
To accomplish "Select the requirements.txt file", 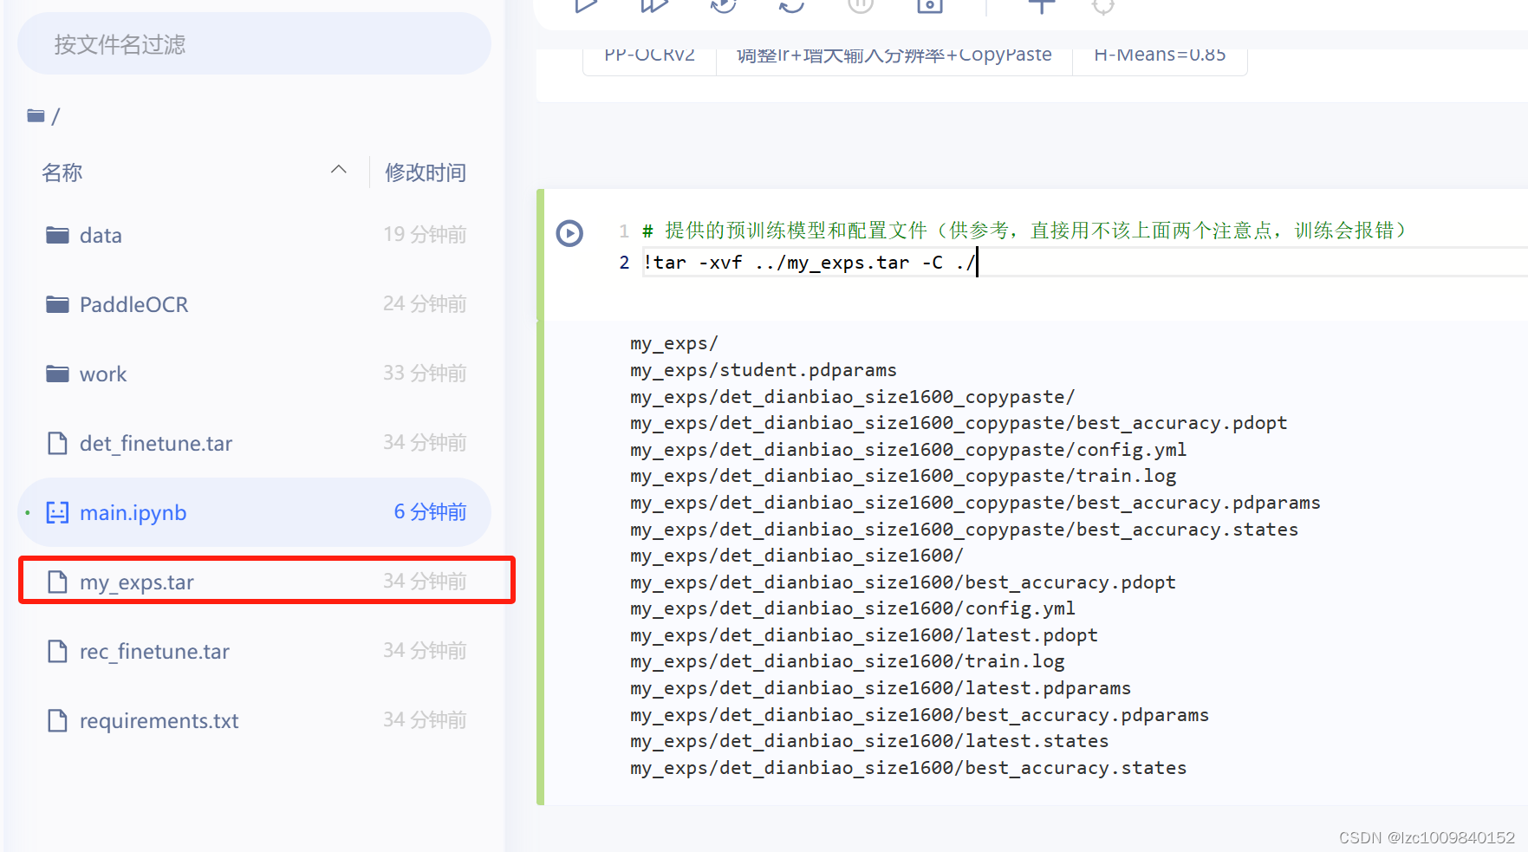I will coord(159,720).
